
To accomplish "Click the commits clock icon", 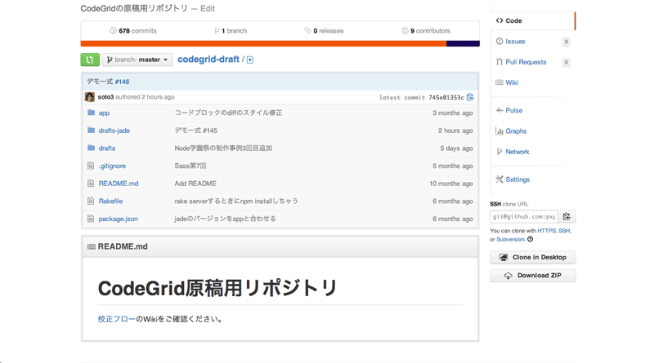I will point(113,31).
